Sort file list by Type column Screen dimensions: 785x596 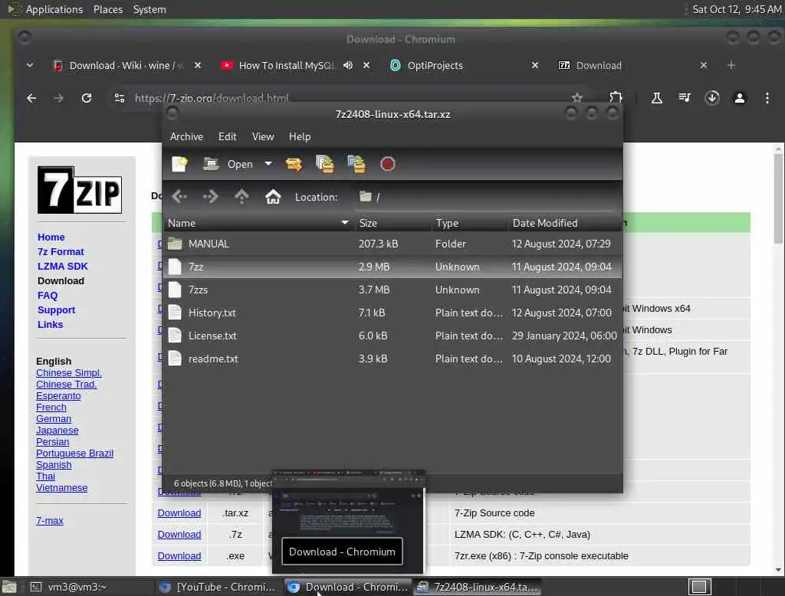pyautogui.click(x=470, y=223)
